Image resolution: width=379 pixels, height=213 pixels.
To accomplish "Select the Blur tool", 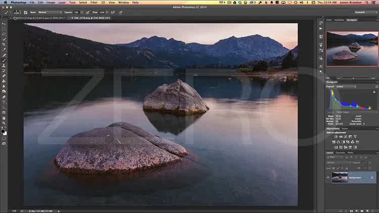I will 4,87.
